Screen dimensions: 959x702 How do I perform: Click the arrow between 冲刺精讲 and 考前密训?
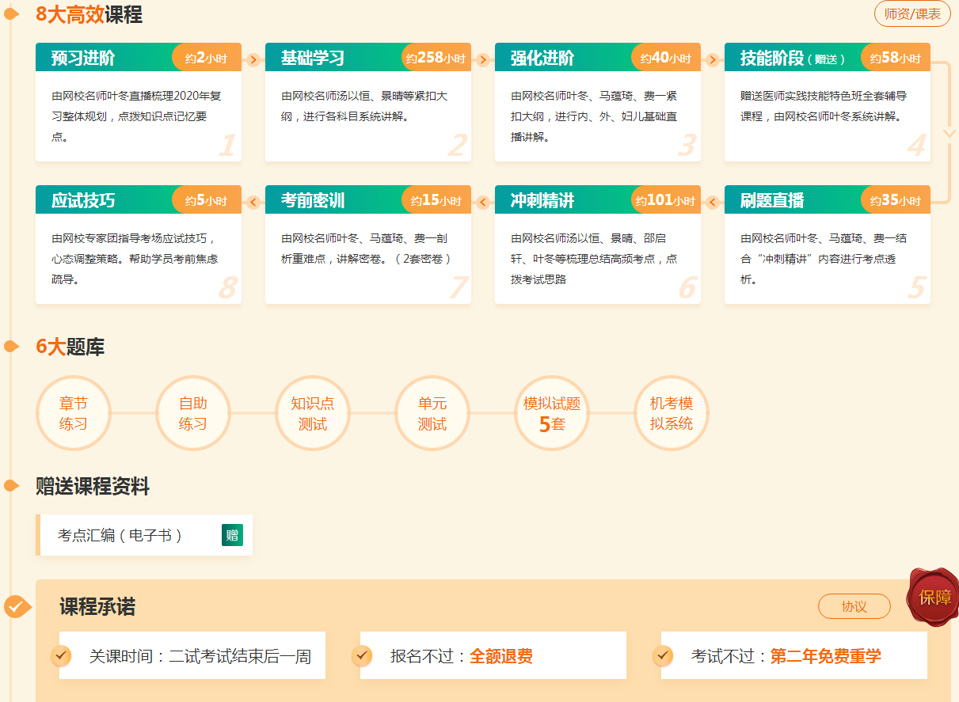tap(483, 202)
